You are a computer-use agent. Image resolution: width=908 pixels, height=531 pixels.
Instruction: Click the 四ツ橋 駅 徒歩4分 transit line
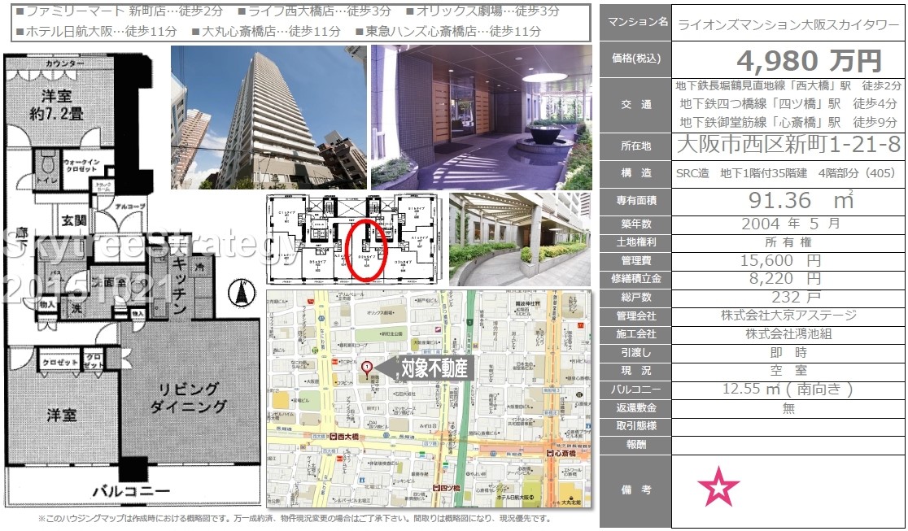(x=788, y=103)
